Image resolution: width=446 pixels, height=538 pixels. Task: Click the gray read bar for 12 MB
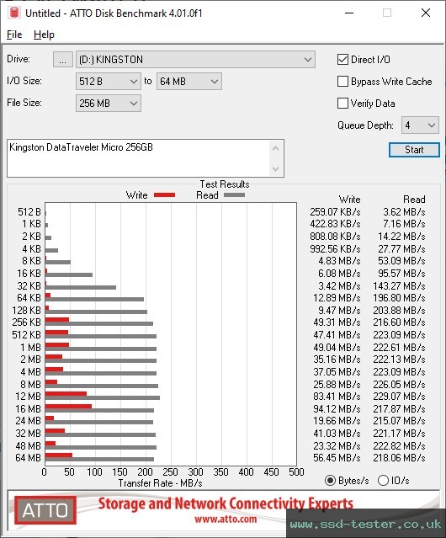(103, 398)
